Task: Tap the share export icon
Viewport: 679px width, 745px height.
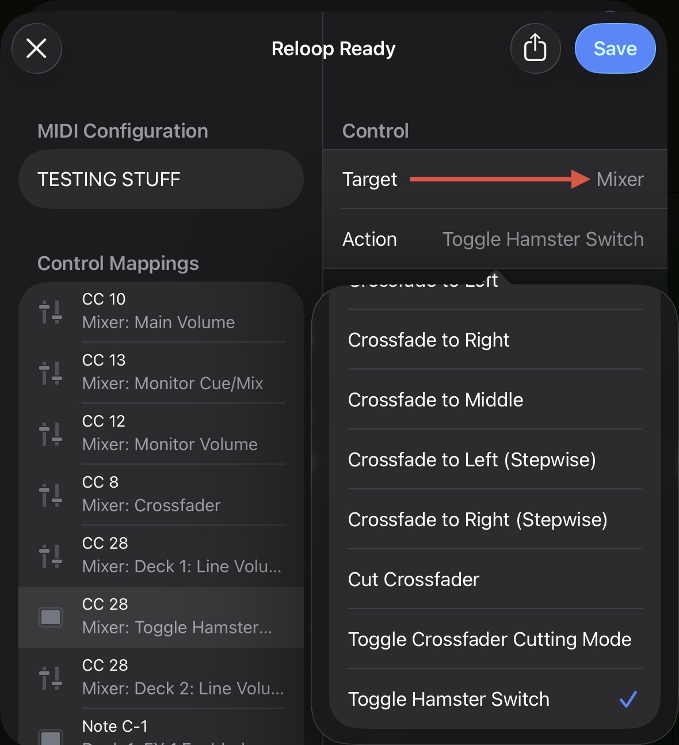Action: tap(535, 48)
